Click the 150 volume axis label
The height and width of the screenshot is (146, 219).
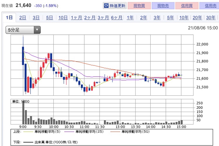pos(199,112)
